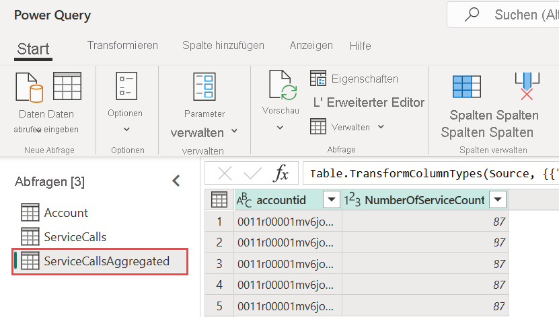Click the Verwalten table icon in Abfrage group
The height and width of the screenshot is (317, 559).
point(318,126)
